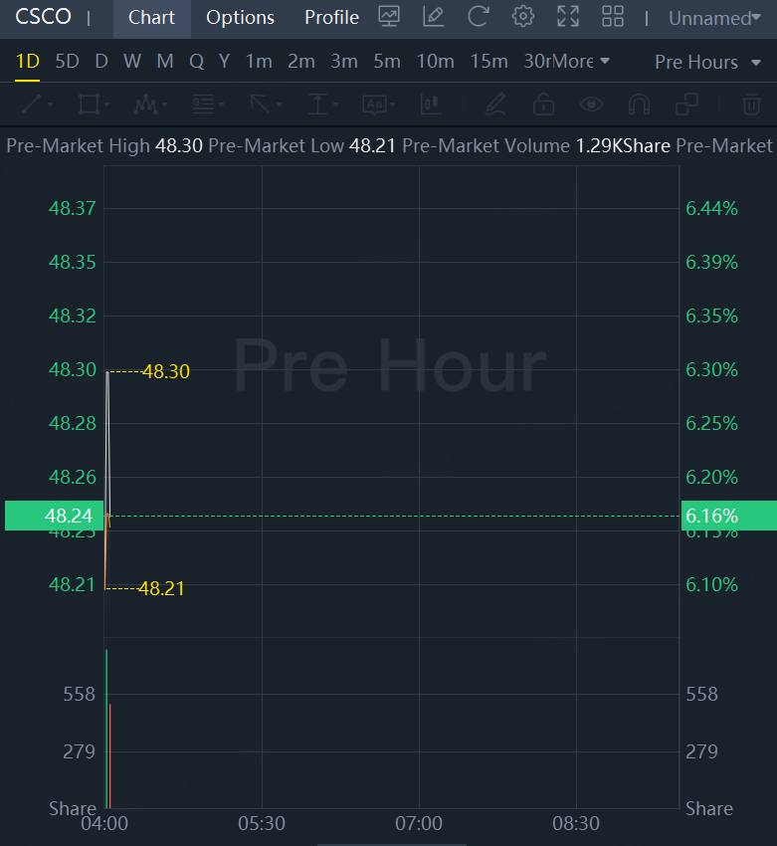
Task: Toggle the lock drawings icon
Action: [x=543, y=104]
